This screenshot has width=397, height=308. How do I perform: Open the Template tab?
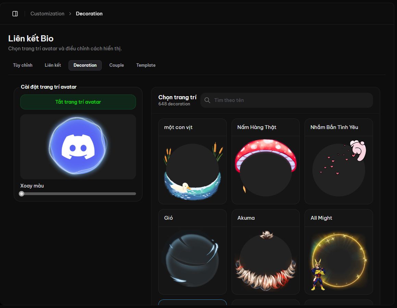pos(146,65)
